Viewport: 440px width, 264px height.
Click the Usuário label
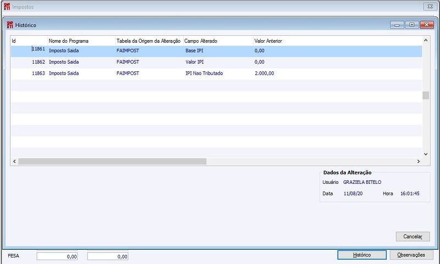click(331, 182)
